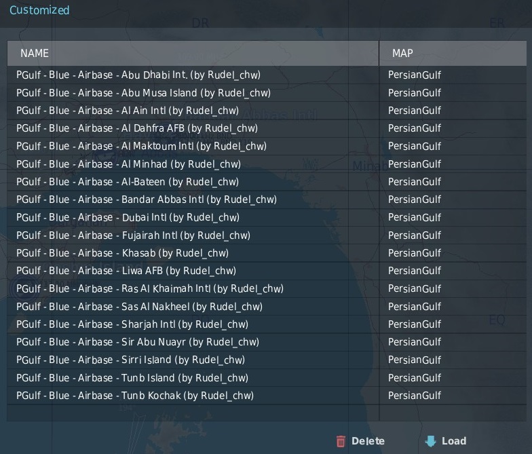Highlight the Liwa AFB airbase row
The image size is (532, 454).
(x=126, y=271)
